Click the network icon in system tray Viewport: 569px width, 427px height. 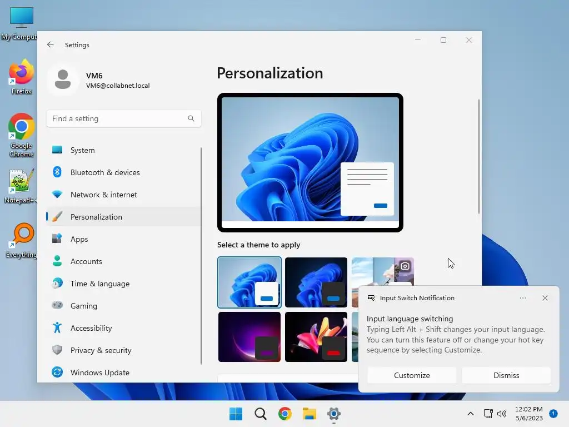pyautogui.click(x=488, y=414)
